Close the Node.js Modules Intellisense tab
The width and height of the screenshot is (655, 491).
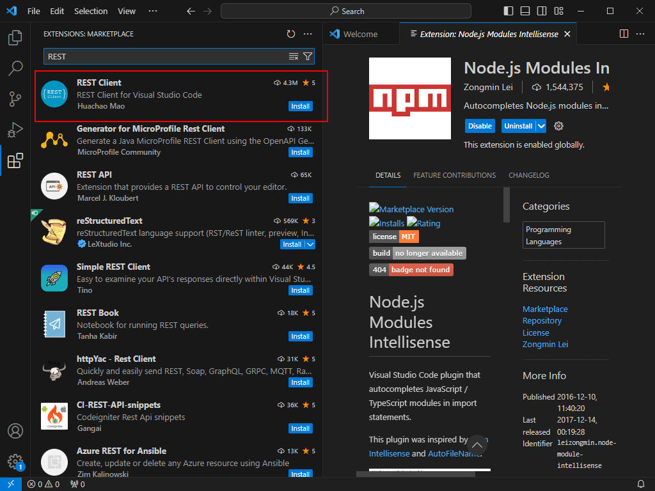pos(567,34)
